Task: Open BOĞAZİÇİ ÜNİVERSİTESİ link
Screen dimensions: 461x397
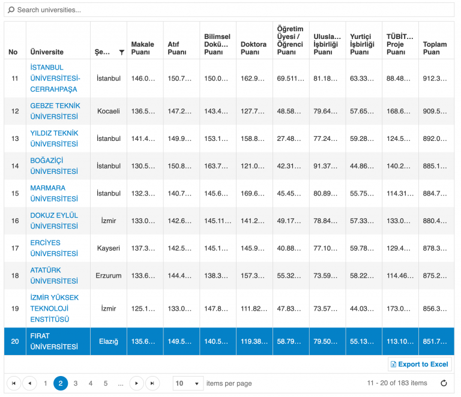Action: coord(54,166)
